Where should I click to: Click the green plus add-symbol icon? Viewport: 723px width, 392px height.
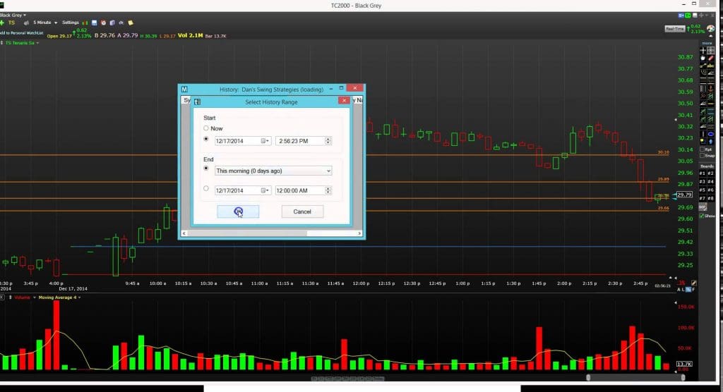pos(2,23)
